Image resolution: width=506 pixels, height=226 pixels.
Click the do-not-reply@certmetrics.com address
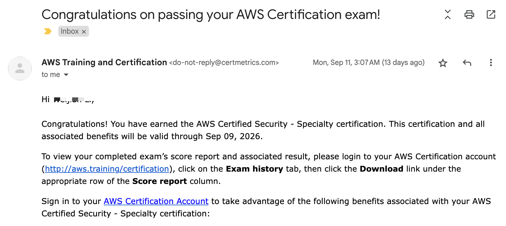point(224,63)
